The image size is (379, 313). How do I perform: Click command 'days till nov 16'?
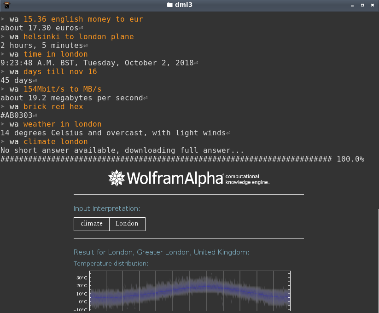(60, 72)
